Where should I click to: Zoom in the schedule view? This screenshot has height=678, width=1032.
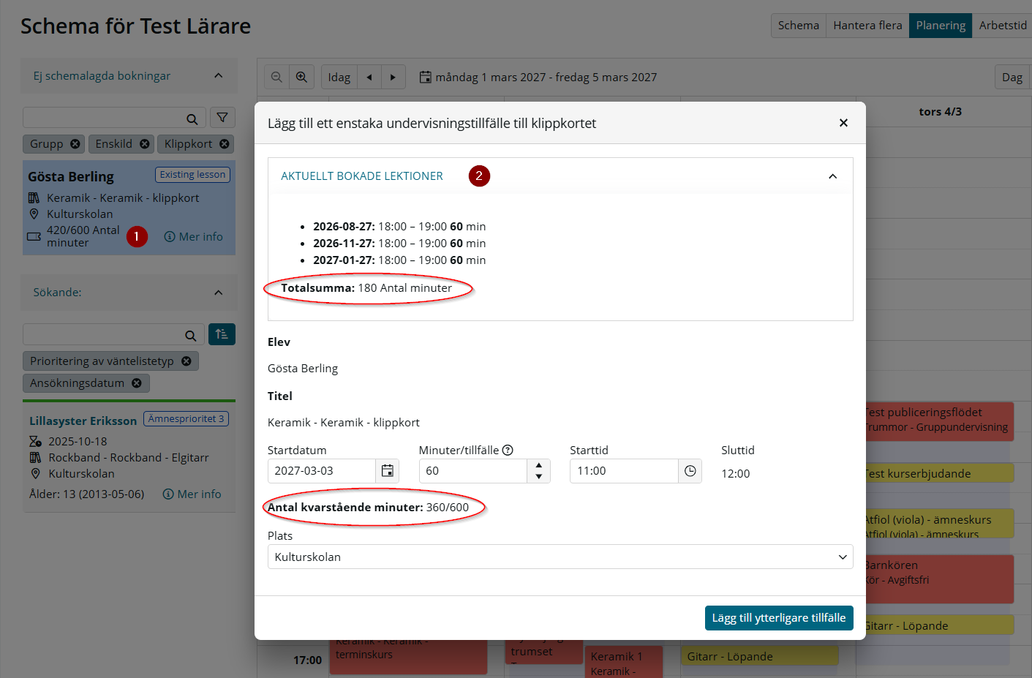[x=301, y=77]
